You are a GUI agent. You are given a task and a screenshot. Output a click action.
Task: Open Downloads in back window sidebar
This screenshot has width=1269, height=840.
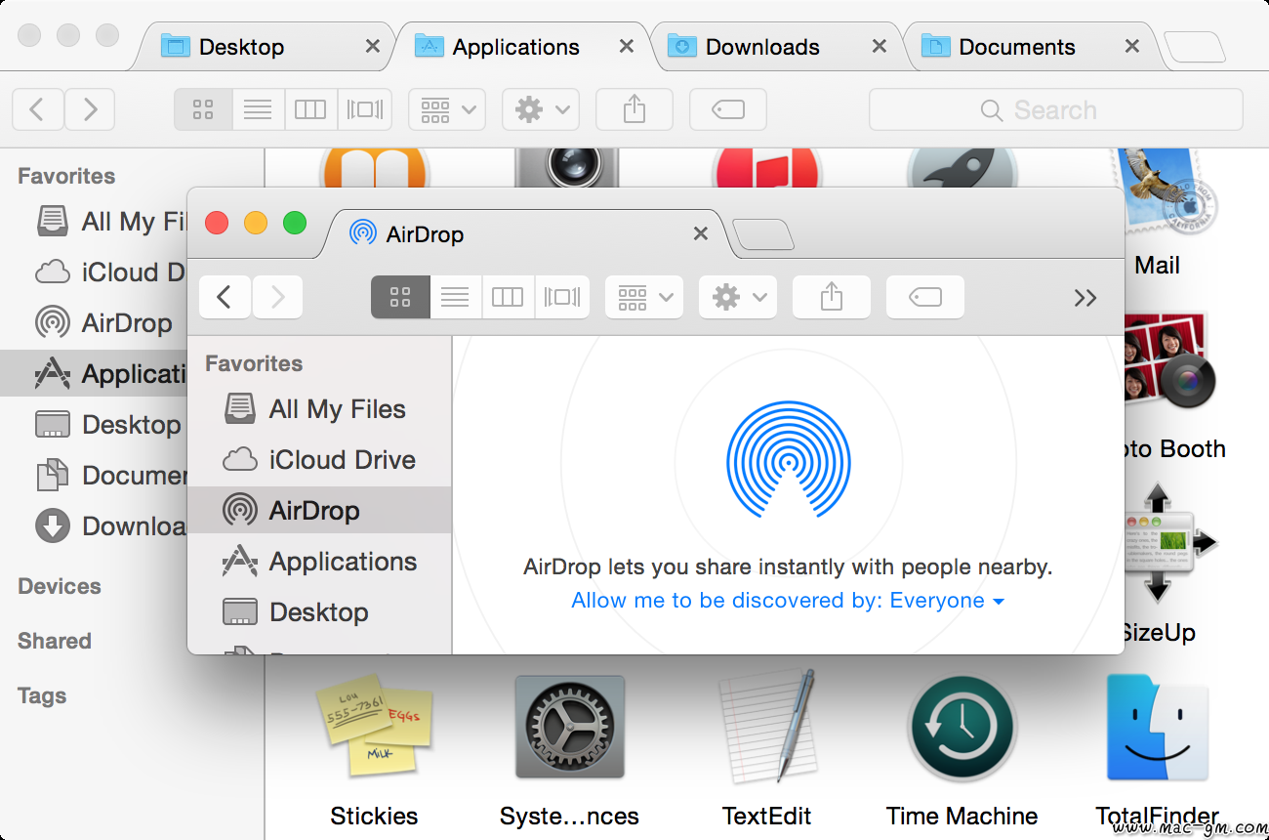coord(94,526)
